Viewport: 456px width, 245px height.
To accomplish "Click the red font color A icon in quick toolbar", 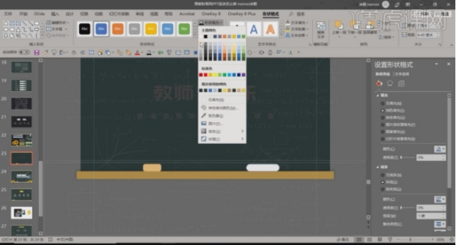I will pyautogui.click(x=137, y=53).
